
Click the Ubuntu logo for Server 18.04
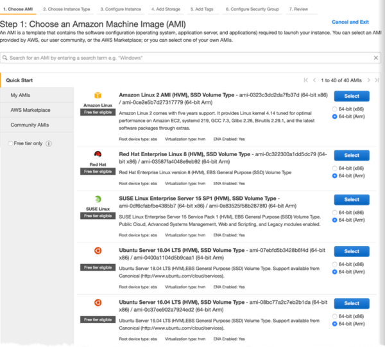[x=98, y=251]
